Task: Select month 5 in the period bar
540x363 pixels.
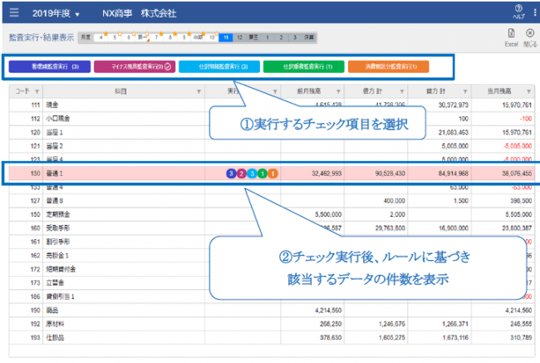Action: [x=115, y=37]
